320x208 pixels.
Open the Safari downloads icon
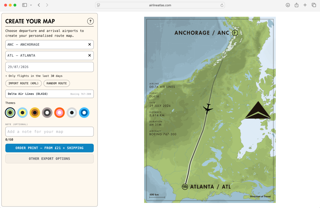point(288,5)
